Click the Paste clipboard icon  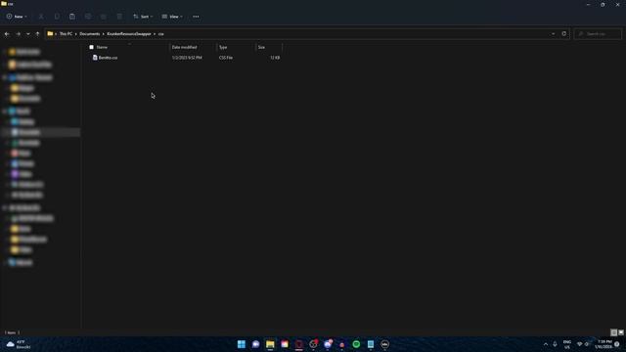[x=72, y=17]
